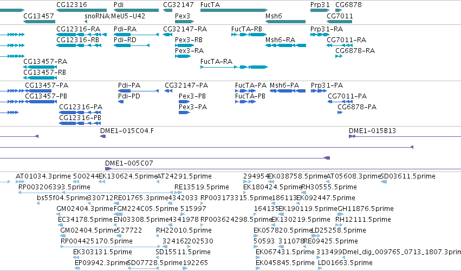
Task: Click the CG32147-PA protein glyph
Action: pos(168,91)
